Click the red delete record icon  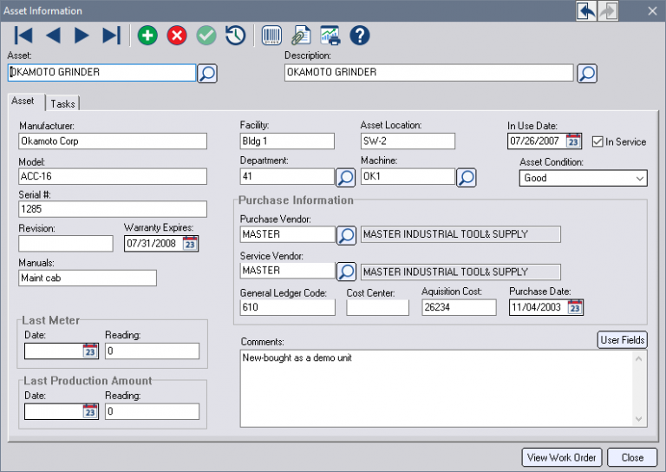coord(177,36)
